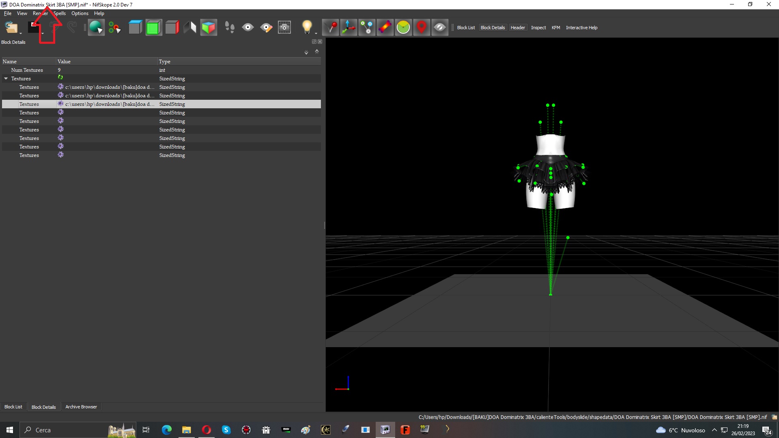The image size is (779, 438).
Task: Toggle the nodes display
Action: [x=367, y=28]
